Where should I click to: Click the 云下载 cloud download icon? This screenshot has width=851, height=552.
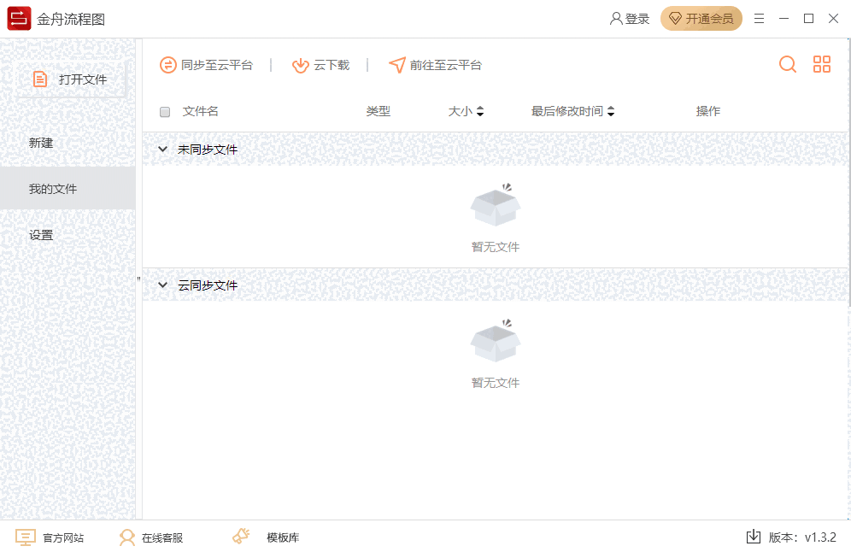click(x=300, y=64)
